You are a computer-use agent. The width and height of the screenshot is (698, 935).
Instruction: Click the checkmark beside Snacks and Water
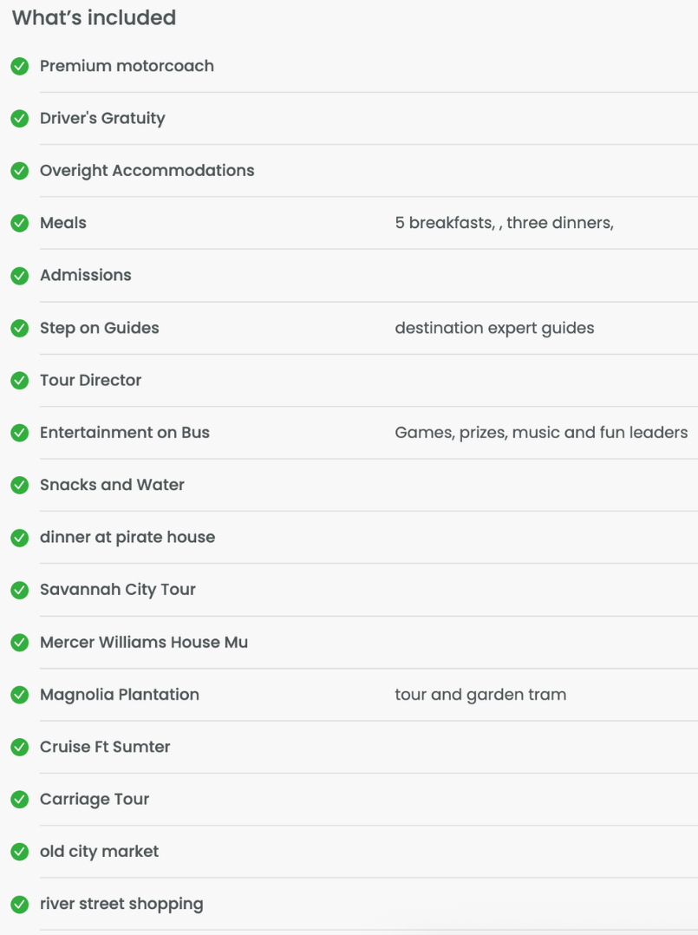(x=20, y=486)
